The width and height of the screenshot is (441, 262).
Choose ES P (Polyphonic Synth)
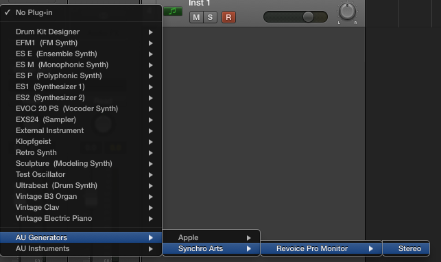point(81,75)
